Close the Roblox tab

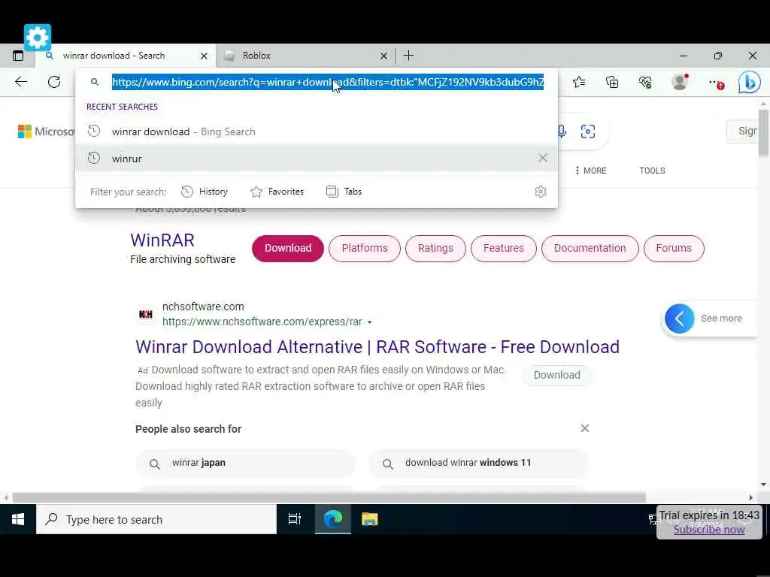pos(383,56)
